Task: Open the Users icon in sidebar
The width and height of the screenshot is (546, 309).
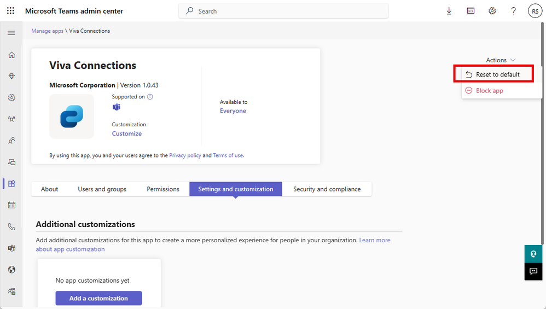Action: 11,141
